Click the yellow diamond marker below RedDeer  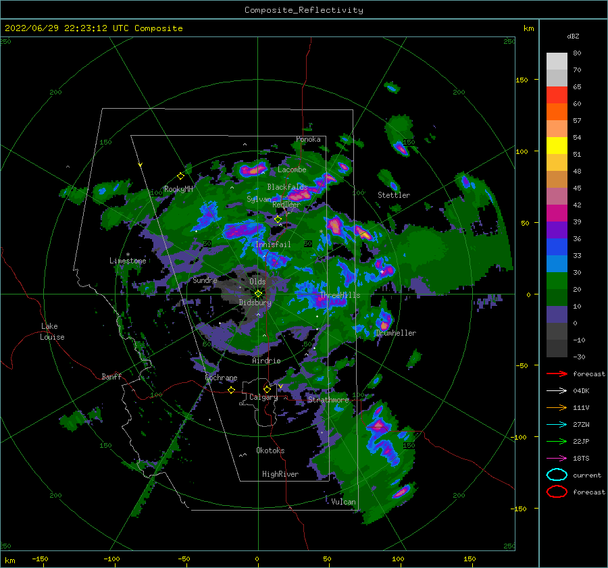tap(278, 220)
